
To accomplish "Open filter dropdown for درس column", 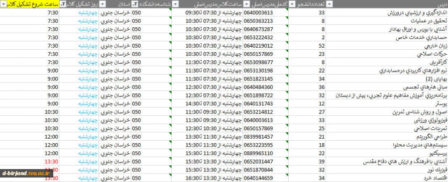I will pos(330,4).
